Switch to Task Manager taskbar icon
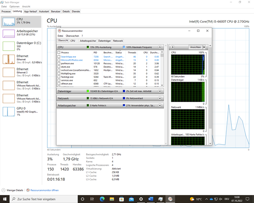254x203 pixels. [160, 199]
